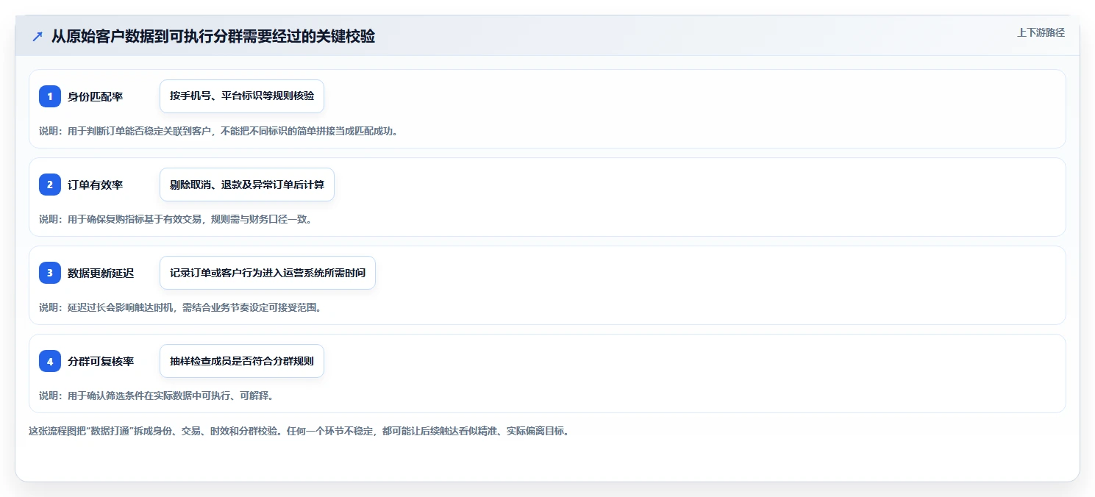Click the step 2 number badge

coord(50,185)
